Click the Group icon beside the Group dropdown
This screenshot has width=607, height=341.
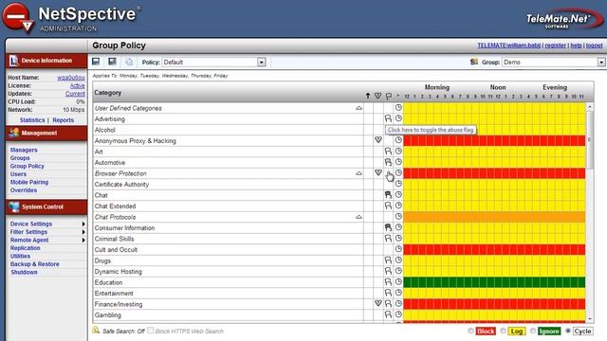[474, 62]
